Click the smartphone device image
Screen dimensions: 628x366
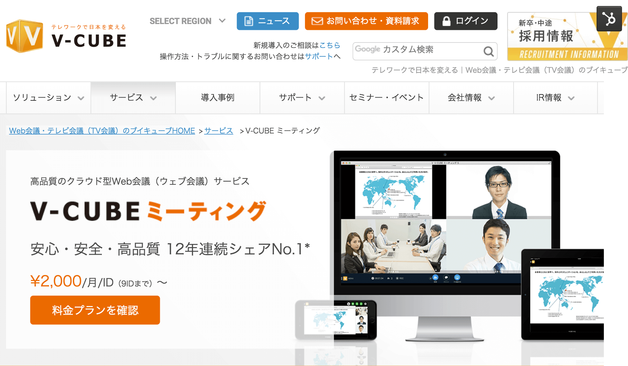pyautogui.click(x=336, y=320)
